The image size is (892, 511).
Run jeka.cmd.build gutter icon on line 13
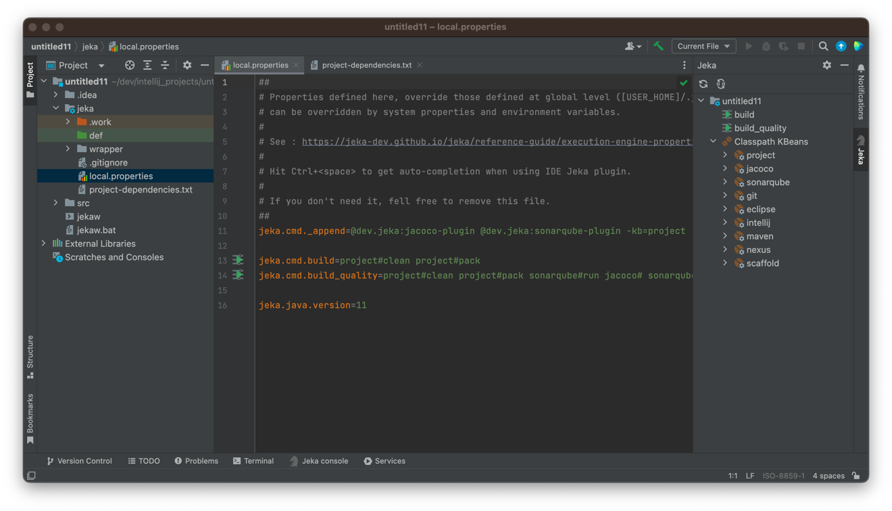(x=238, y=260)
